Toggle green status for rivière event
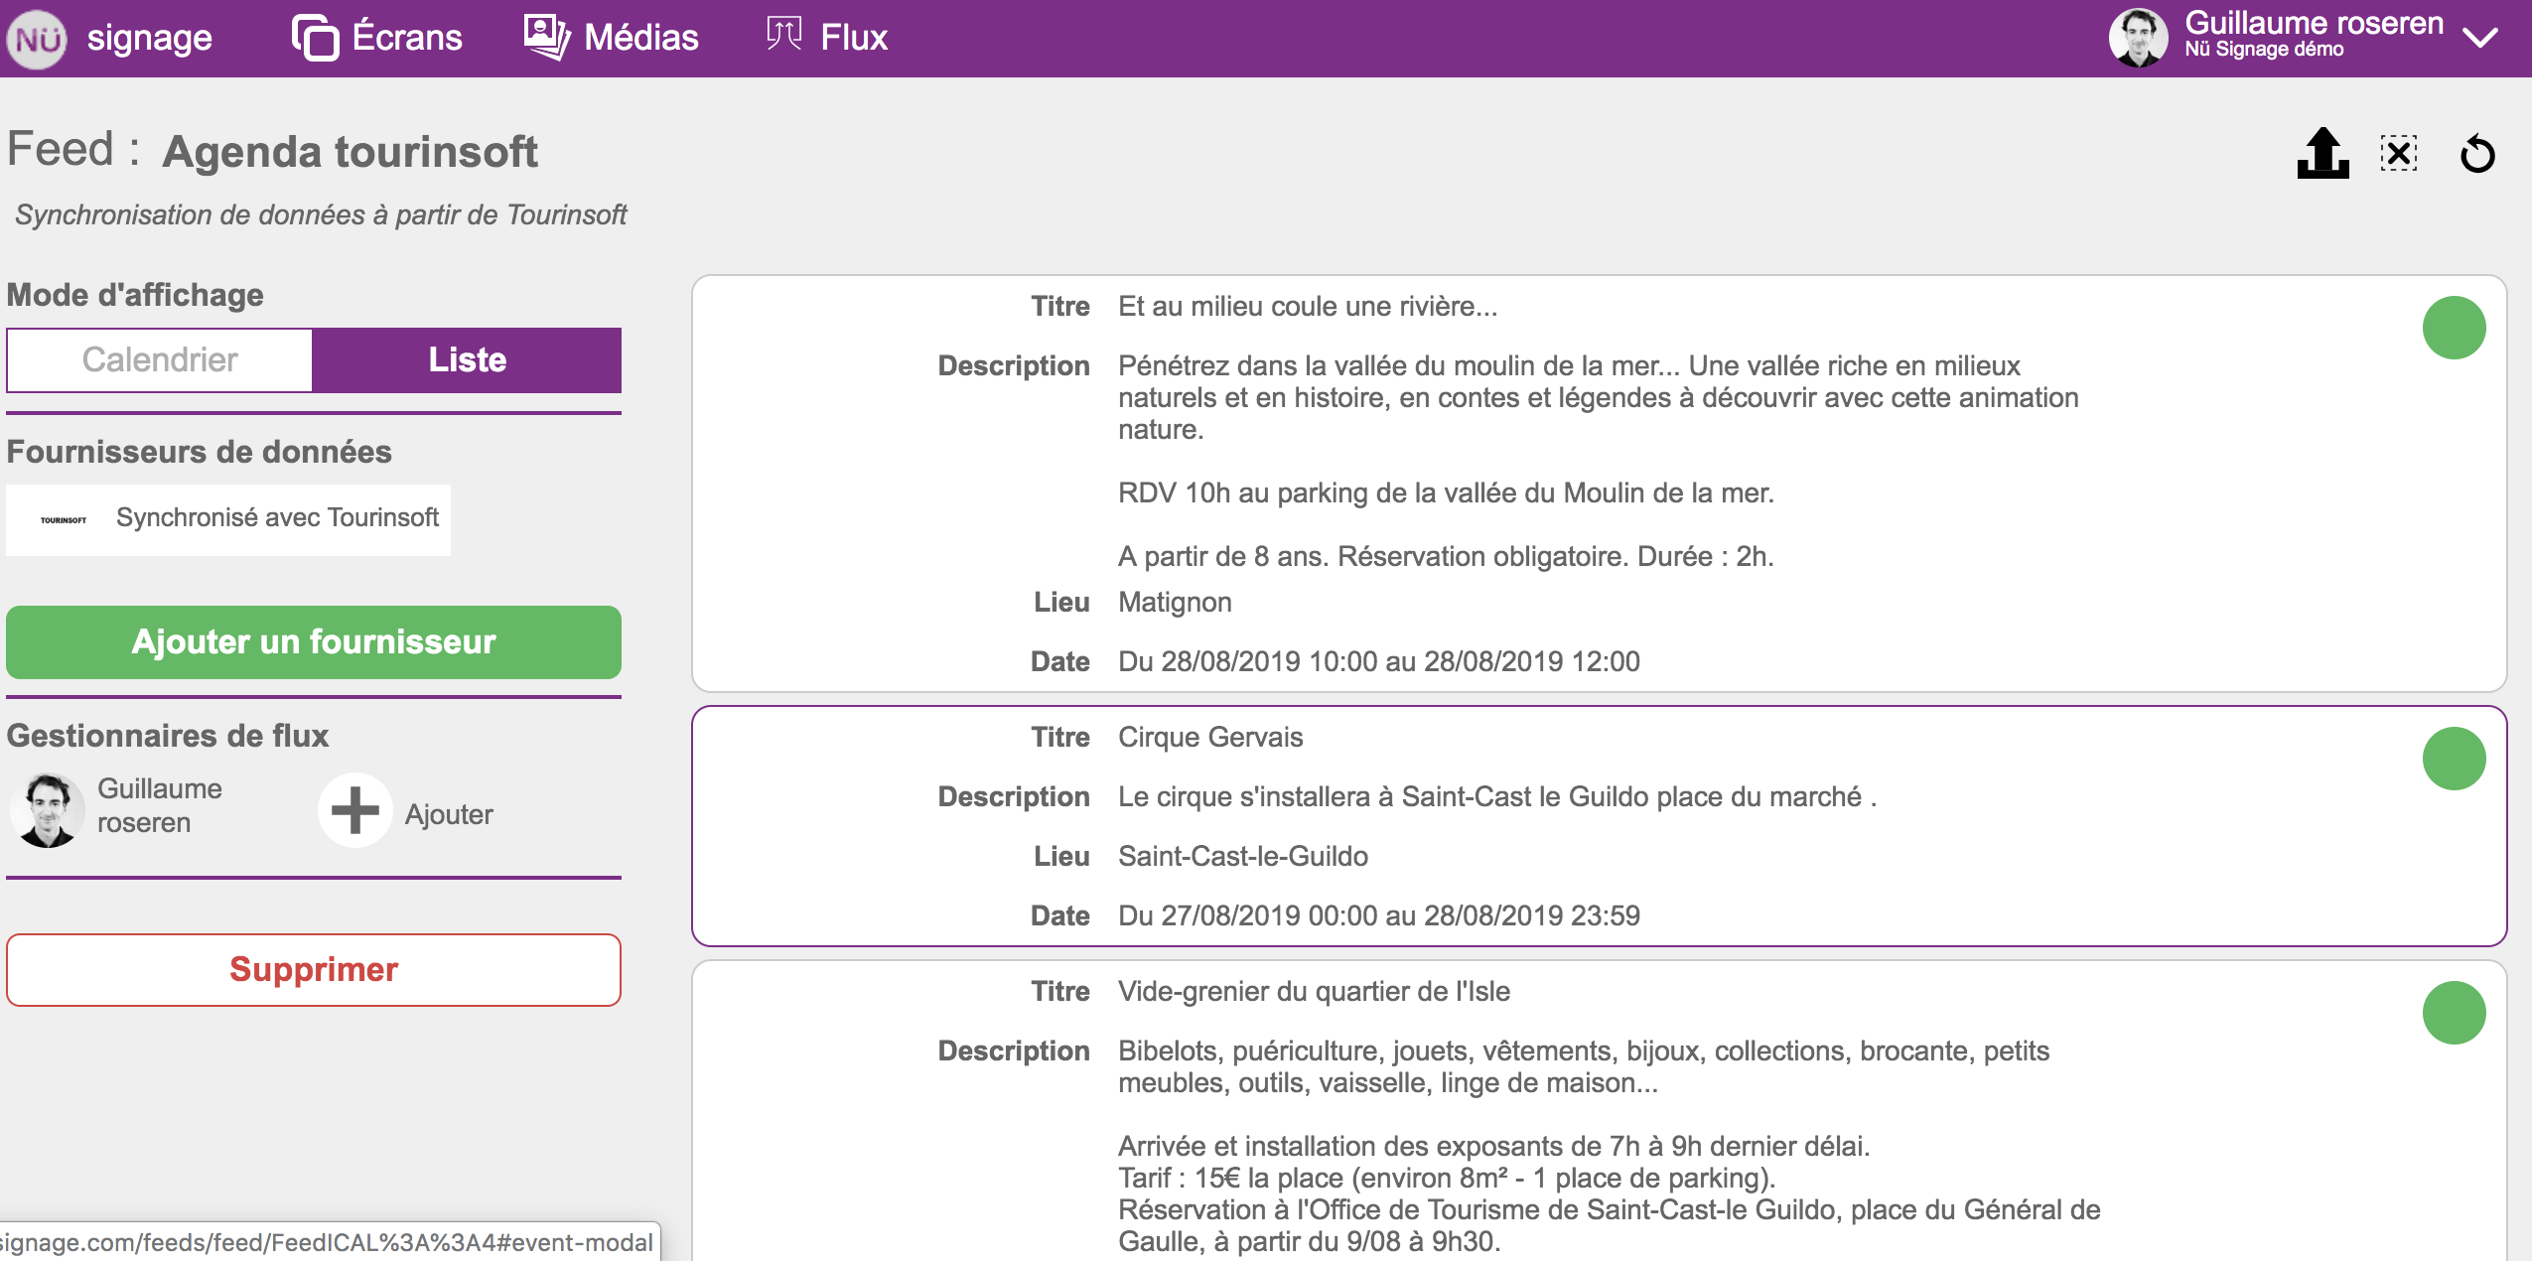2532x1261 pixels. pos(2454,328)
